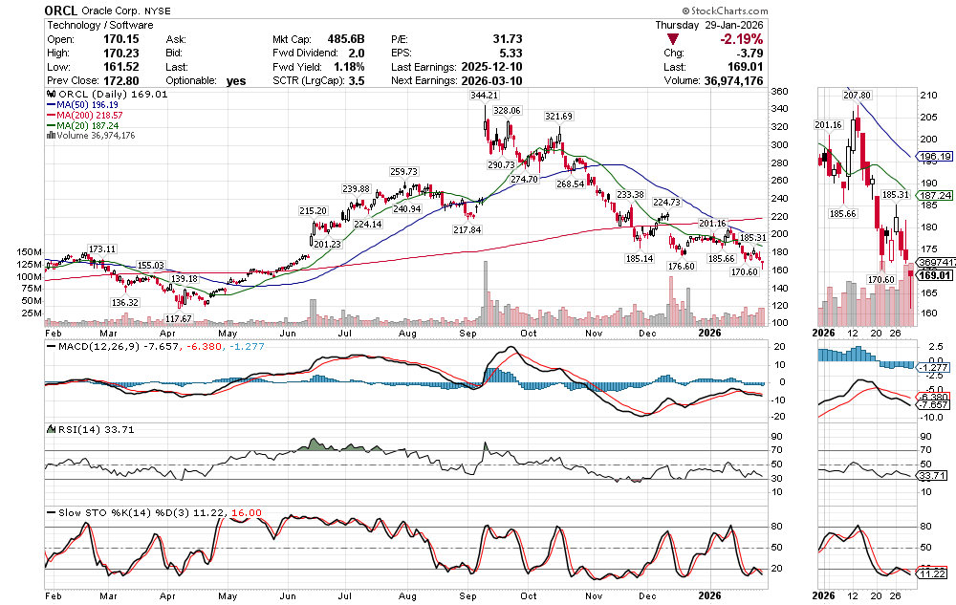Click the candlestick icon beside ORCL (Daily)
956x605 pixels.
pyautogui.click(x=51, y=95)
